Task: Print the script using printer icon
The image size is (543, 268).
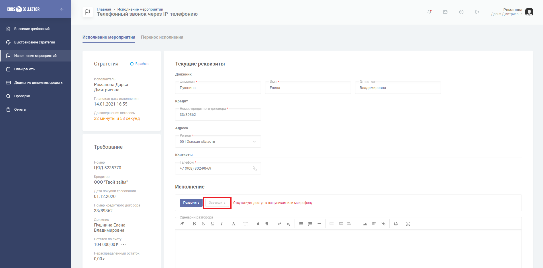Action: coord(395,224)
